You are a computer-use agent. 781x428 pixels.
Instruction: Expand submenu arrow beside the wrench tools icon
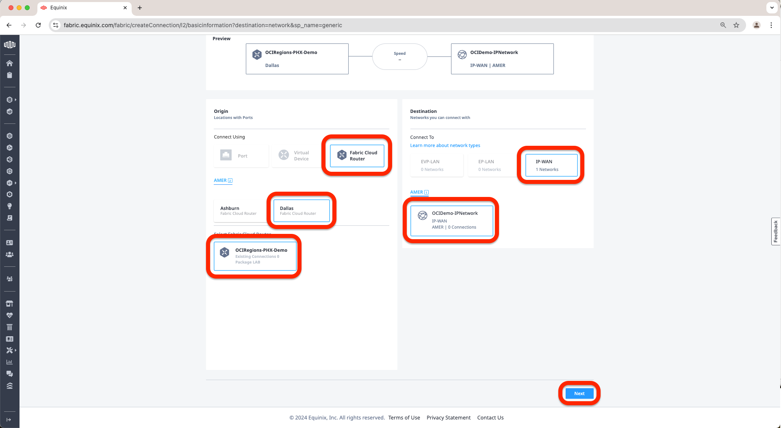[15, 350]
